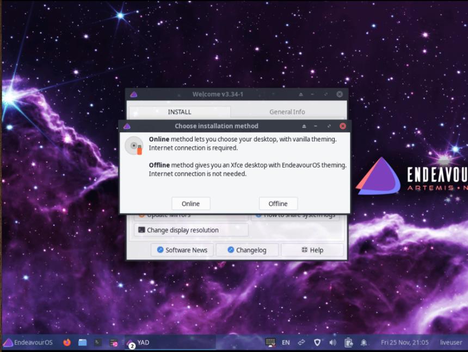468x352 pixels.
Task: Click the 'Internet connection is required.' text
Action: (x=193, y=148)
